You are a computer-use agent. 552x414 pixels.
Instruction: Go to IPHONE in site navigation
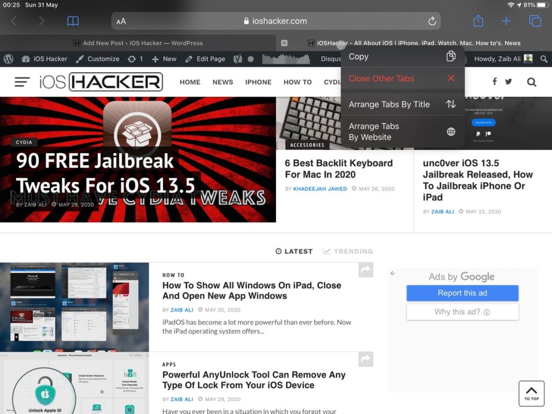click(258, 82)
